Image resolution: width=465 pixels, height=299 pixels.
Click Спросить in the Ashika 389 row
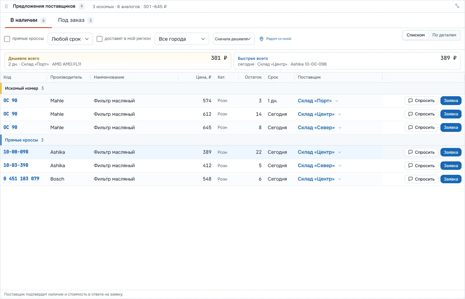coord(421,152)
